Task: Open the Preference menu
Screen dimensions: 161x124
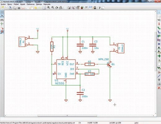Action: pos(31,4)
